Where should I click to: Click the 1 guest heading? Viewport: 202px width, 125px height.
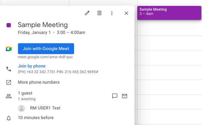pos(25,93)
